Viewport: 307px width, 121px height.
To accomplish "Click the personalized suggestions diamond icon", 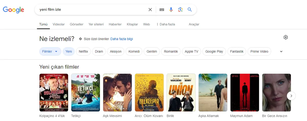I will point(80,39).
